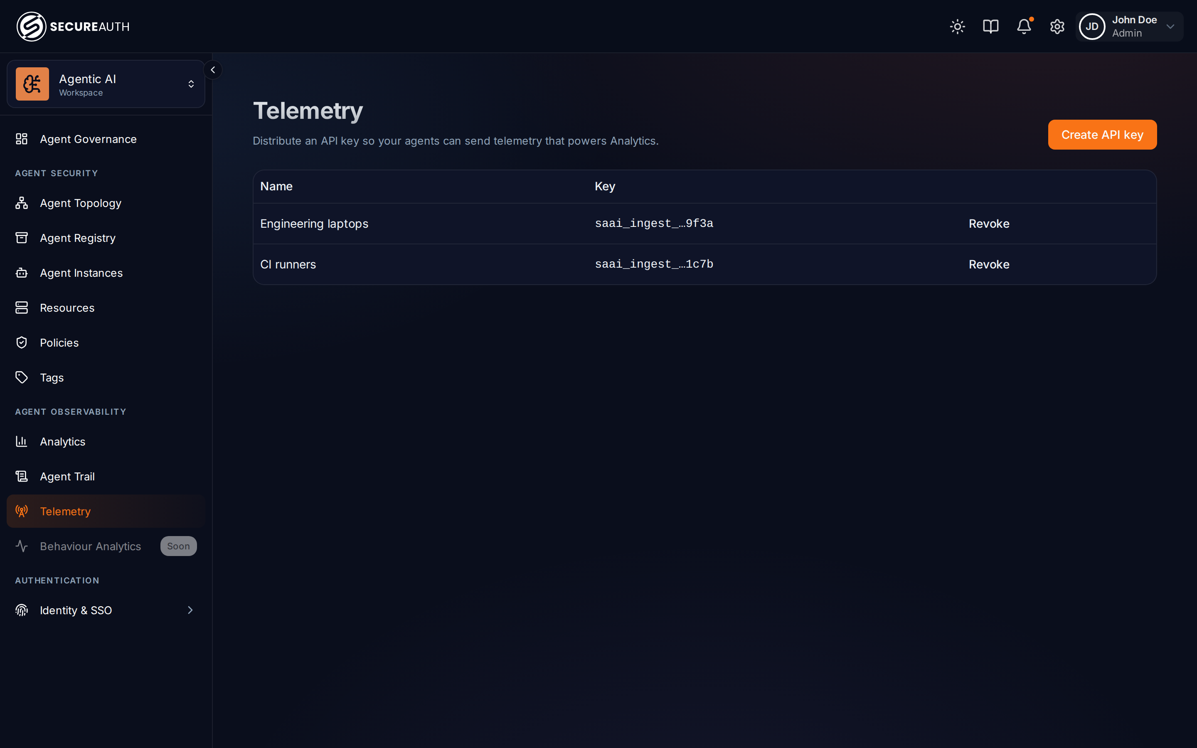Click the Behaviour Analytics pulse icon
1197x748 pixels.
(x=21, y=546)
